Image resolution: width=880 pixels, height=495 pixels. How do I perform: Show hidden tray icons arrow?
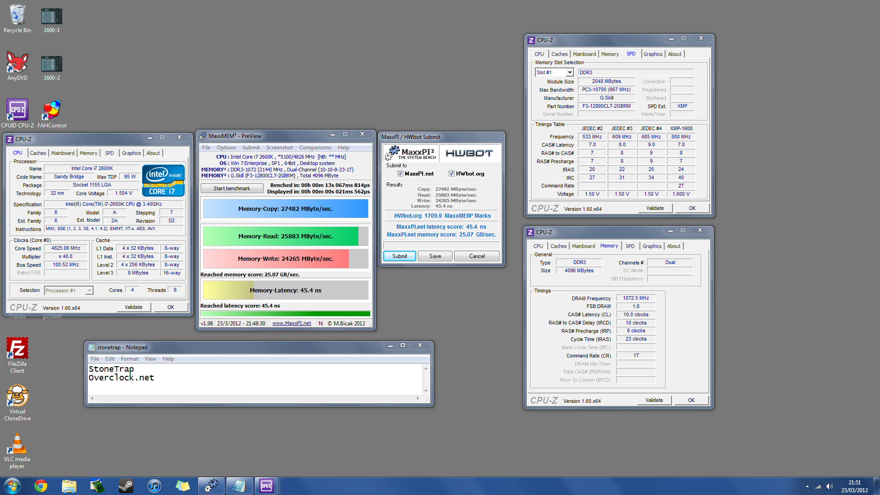(807, 486)
